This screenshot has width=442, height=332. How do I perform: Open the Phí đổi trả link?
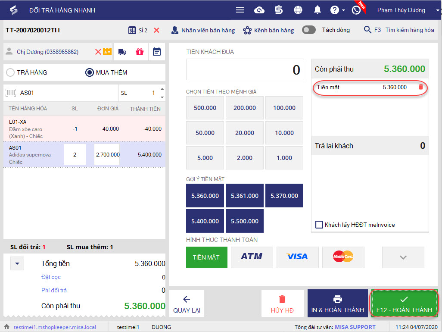pyautogui.click(x=54, y=290)
